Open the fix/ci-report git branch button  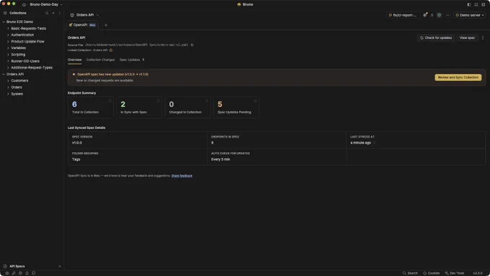[x=403, y=15]
